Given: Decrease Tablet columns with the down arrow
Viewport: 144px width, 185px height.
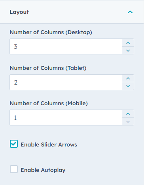Looking at the screenshot, I should (x=128, y=86).
